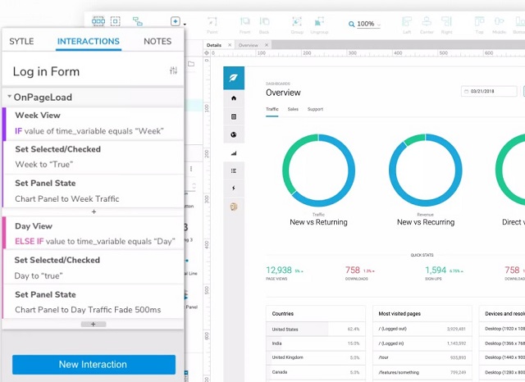Click the home icon in dashboard sidebar
The height and width of the screenshot is (382, 525).
(x=234, y=98)
